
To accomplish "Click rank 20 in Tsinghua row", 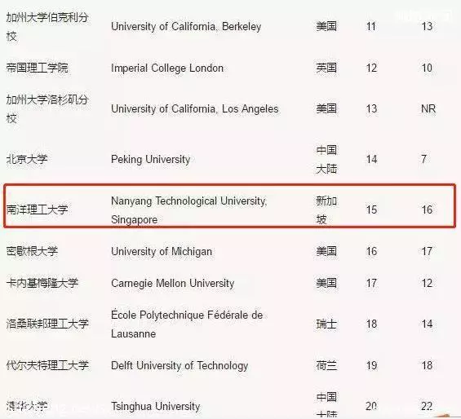I will point(371,407).
